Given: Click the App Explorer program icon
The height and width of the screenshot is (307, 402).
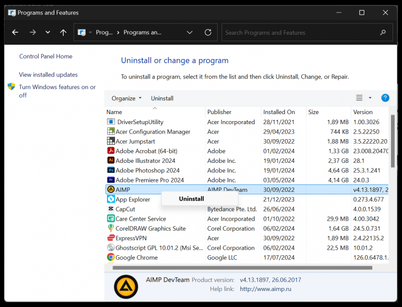Looking at the screenshot, I should click(111, 199).
